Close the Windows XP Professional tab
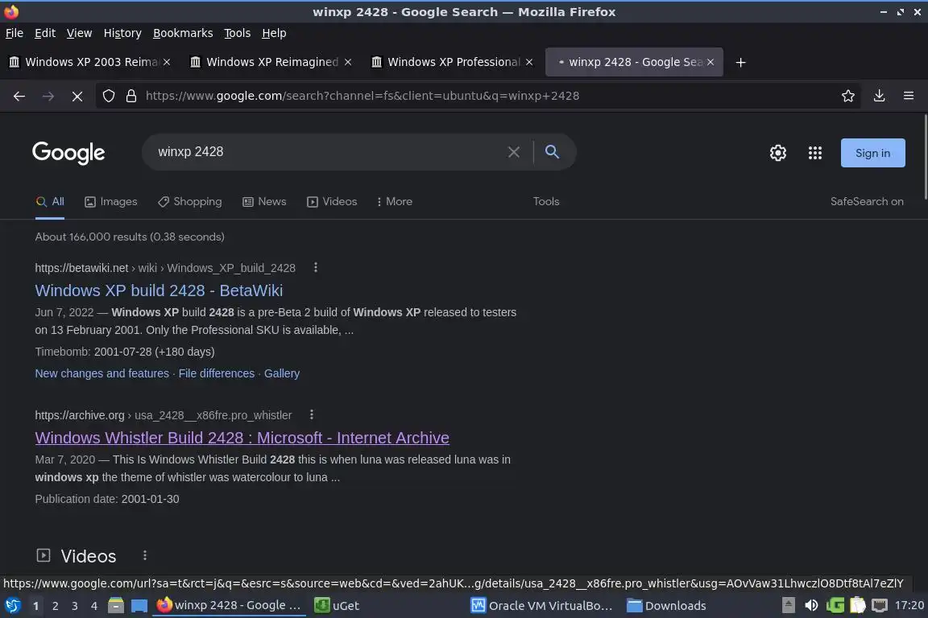 click(529, 62)
